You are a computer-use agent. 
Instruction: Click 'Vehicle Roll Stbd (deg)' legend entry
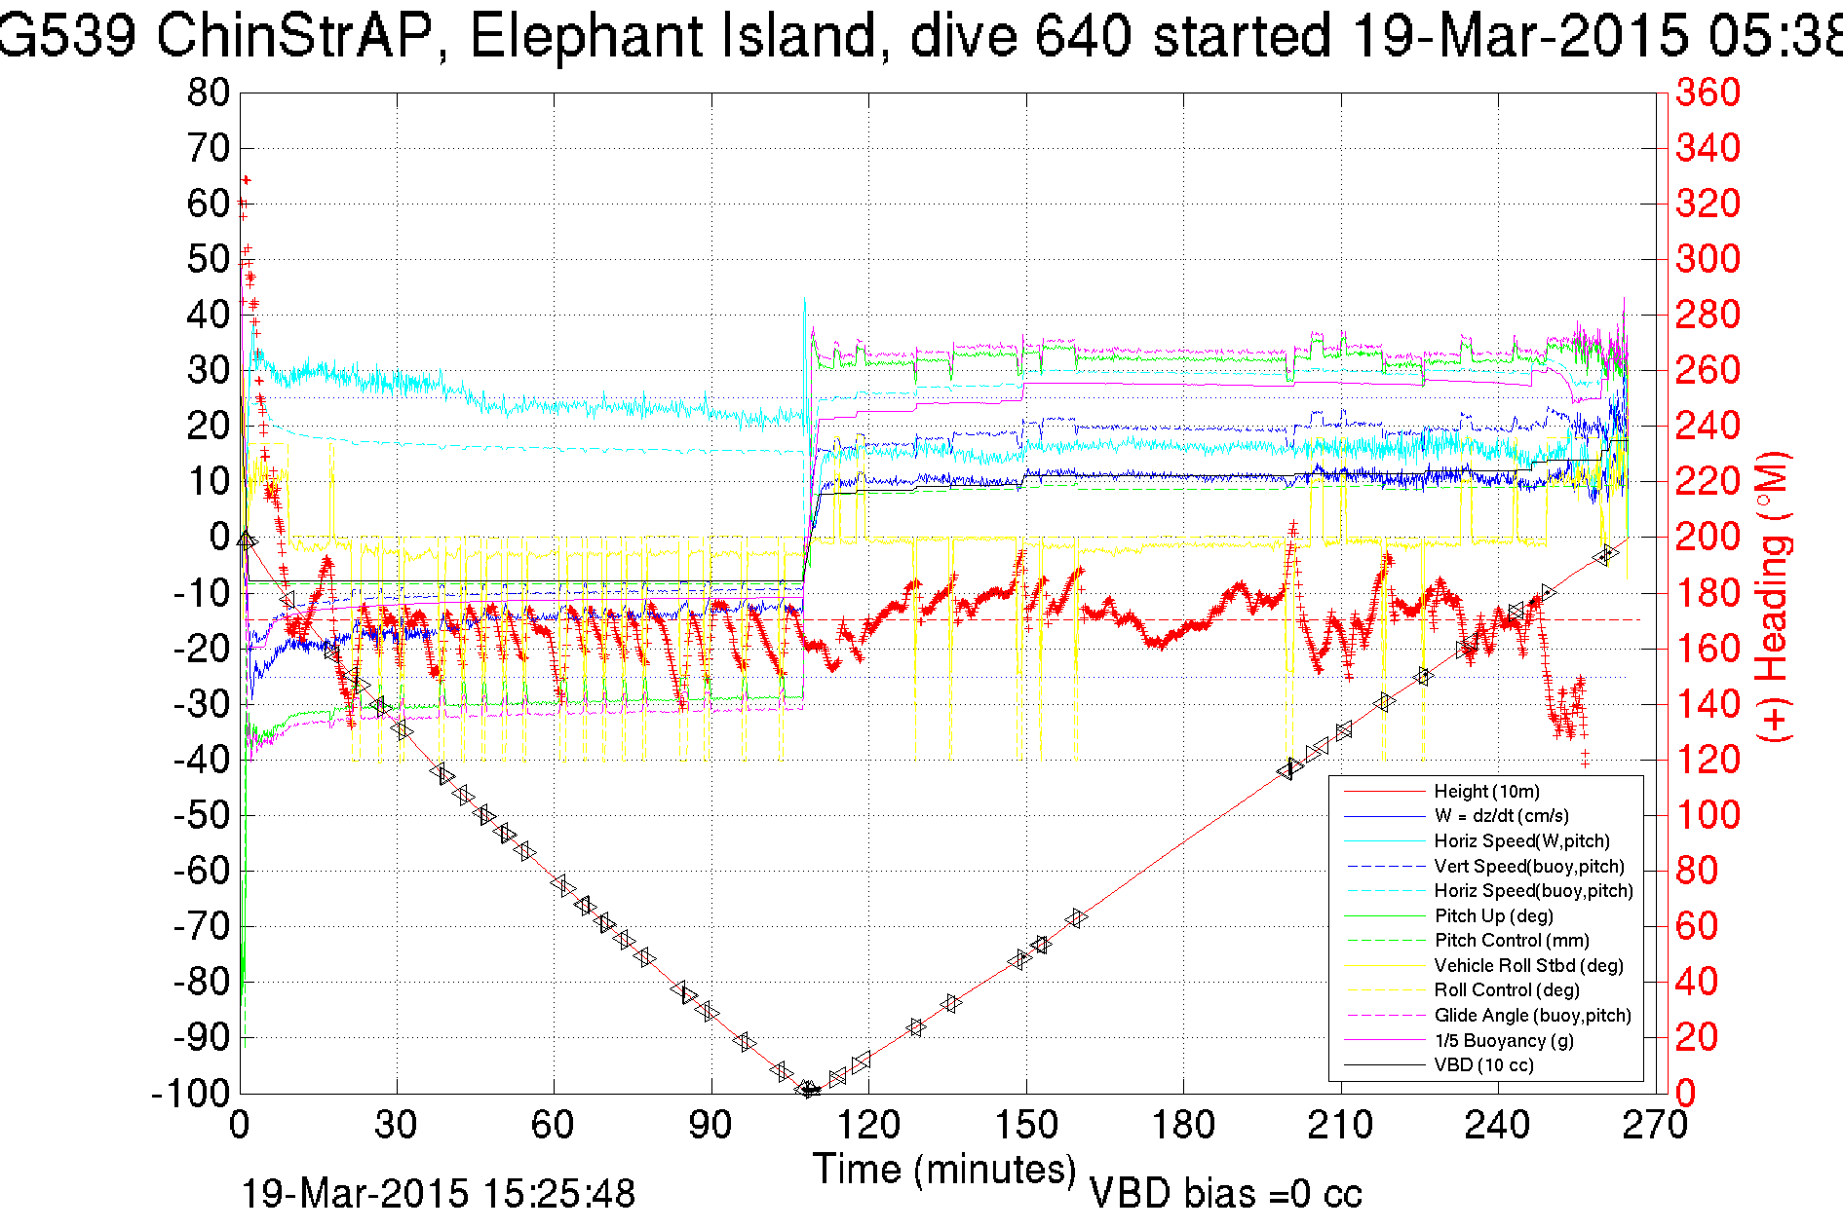click(x=1528, y=965)
